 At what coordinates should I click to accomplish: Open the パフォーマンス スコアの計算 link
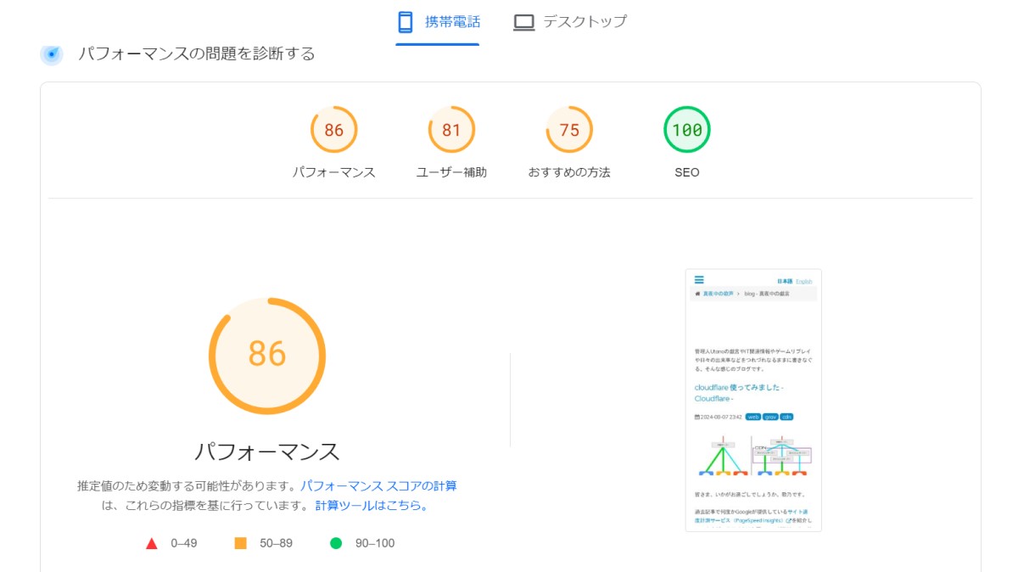pyautogui.click(x=378, y=486)
